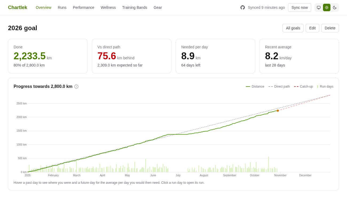Viewport: 347px width, 199px height.
Task: Click the 2,309.0 km expected so far text
Action: coord(120,65)
